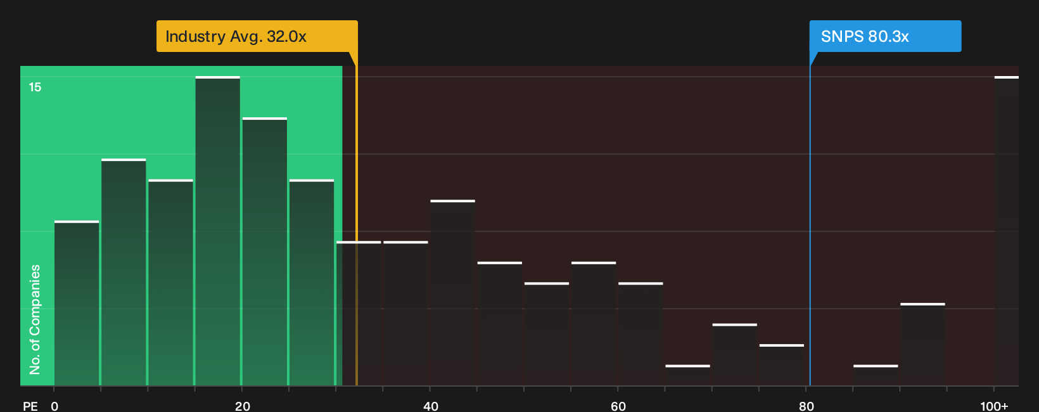Select the histogram bar for PE 90–95
Screen dimensions: 1039x412
click(x=922, y=344)
